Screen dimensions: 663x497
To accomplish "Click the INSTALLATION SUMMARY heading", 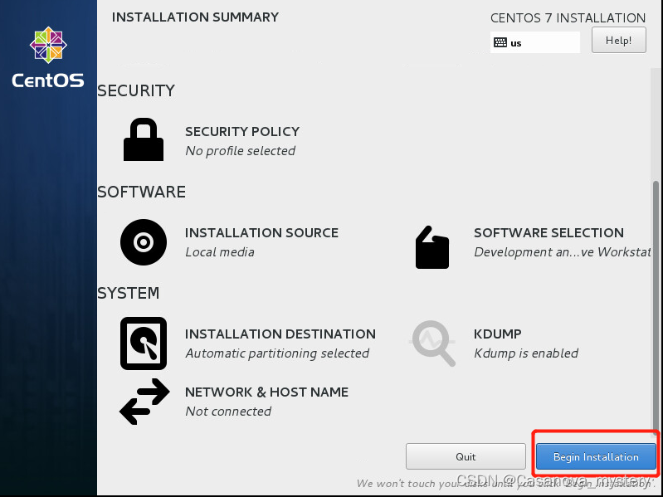I will [195, 17].
